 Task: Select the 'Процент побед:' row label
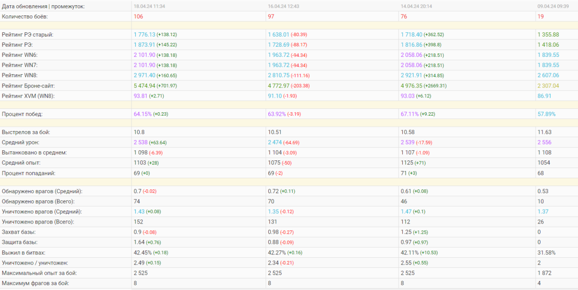(22, 114)
